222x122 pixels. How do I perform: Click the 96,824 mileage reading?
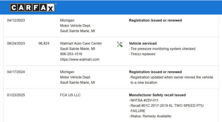tap(44, 43)
